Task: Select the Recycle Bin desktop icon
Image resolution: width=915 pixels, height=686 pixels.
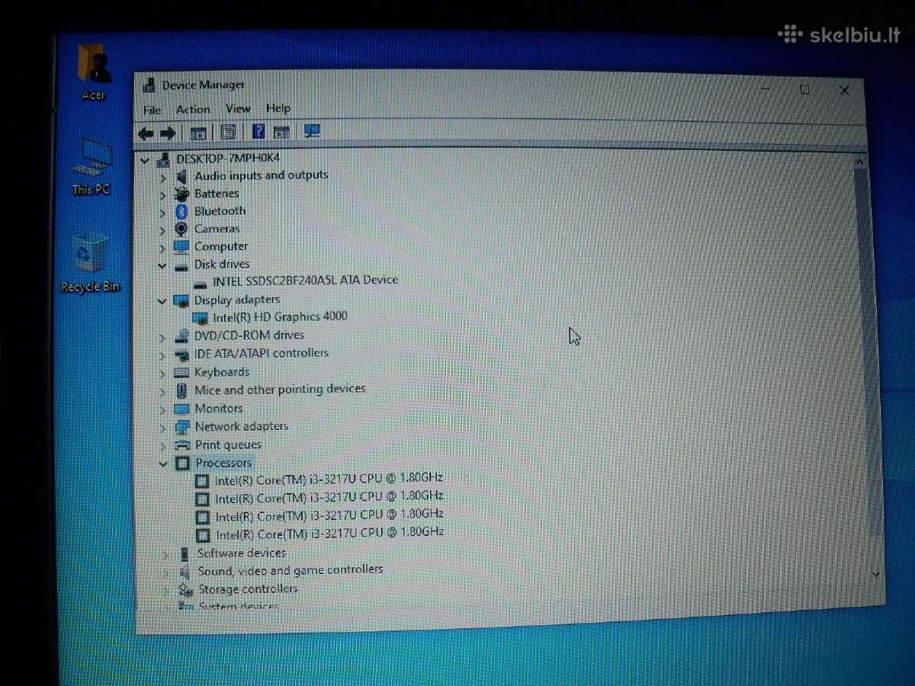Action: click(90, 263)
